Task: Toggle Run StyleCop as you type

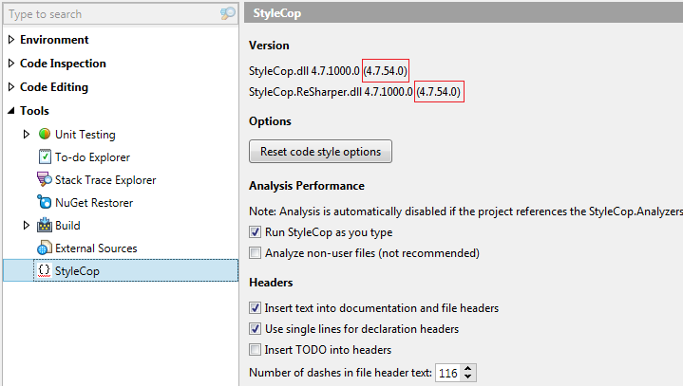Action: pyautogui.click(x=255, y=232)
